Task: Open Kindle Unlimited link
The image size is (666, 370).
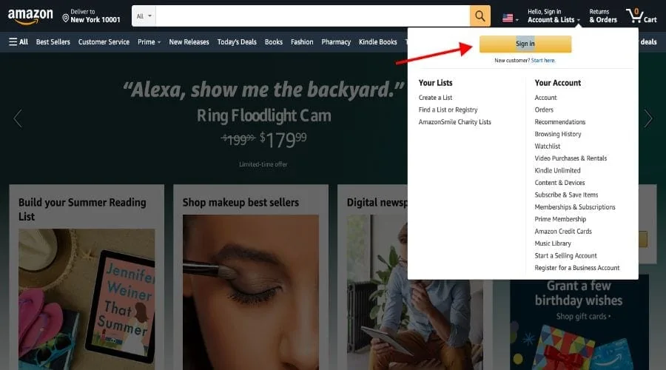Action: [x=557, y=170]
